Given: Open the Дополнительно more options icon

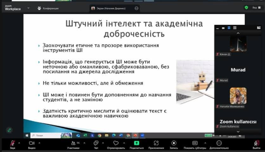Looking at the screenshot, I should (x=219, y=143).
